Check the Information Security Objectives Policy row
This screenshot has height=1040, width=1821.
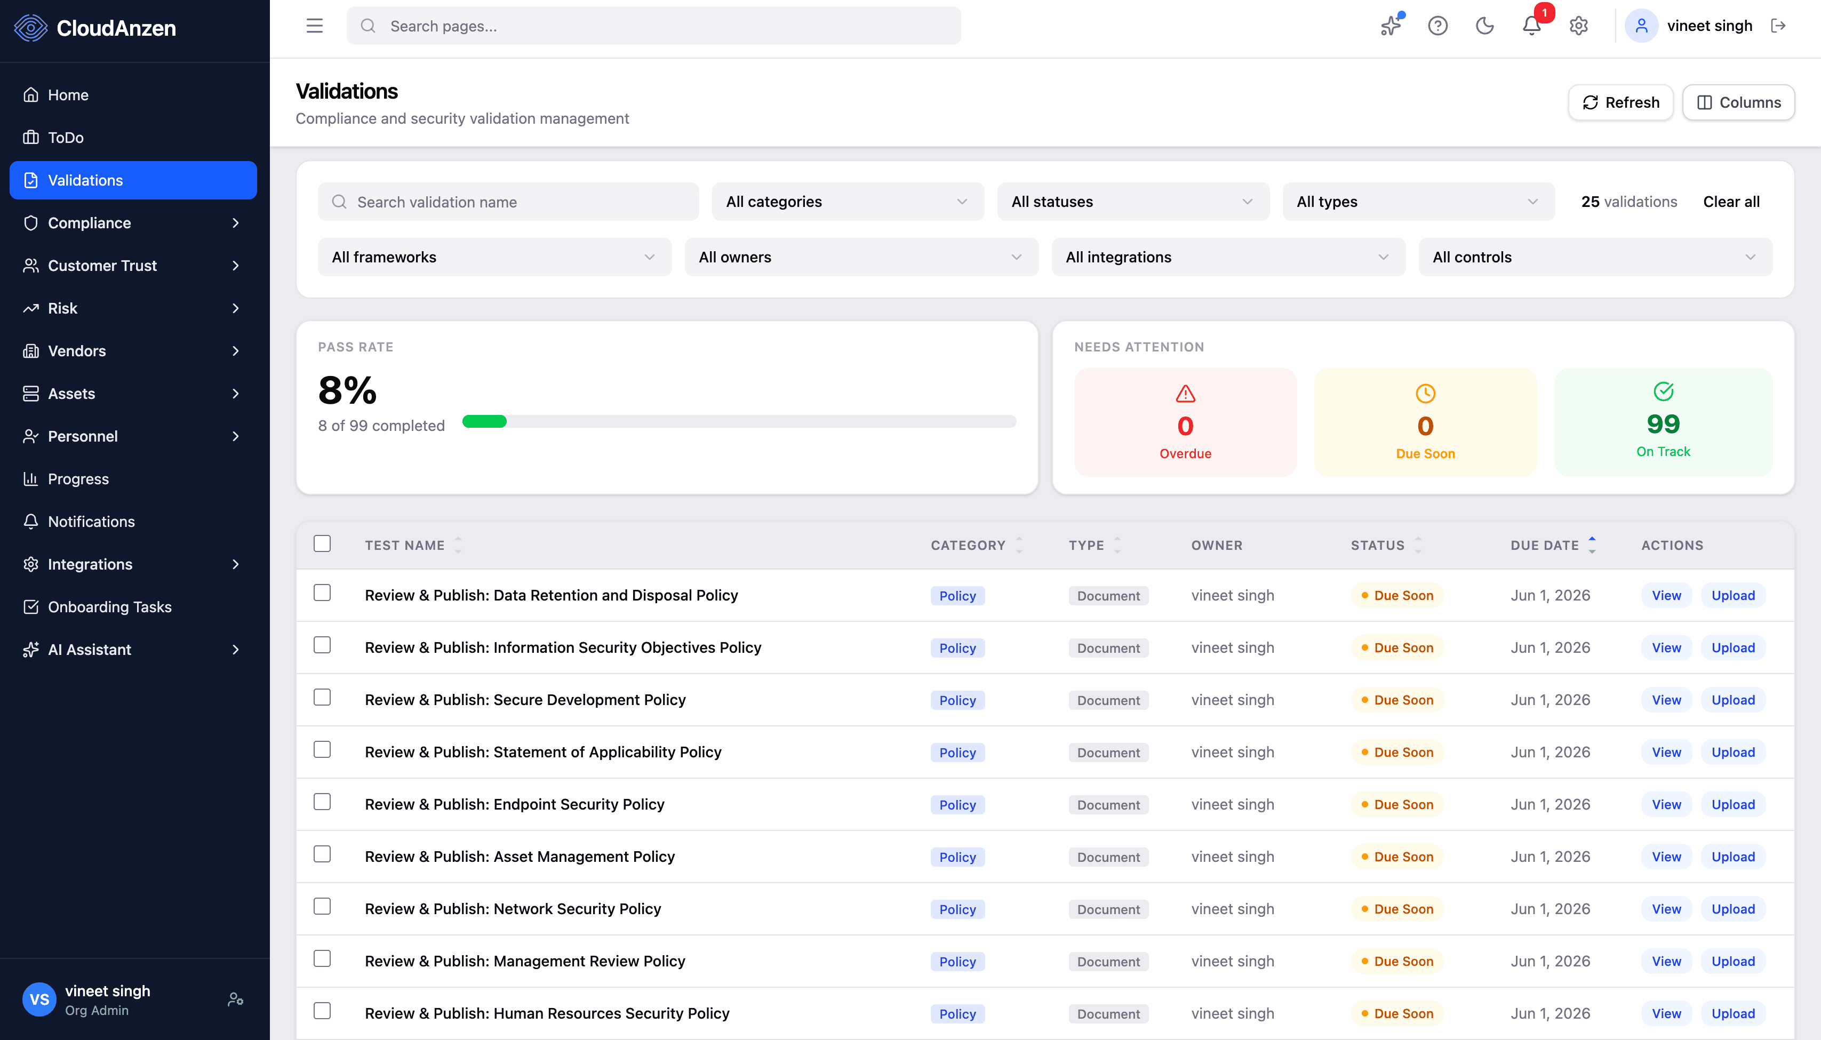322,645
